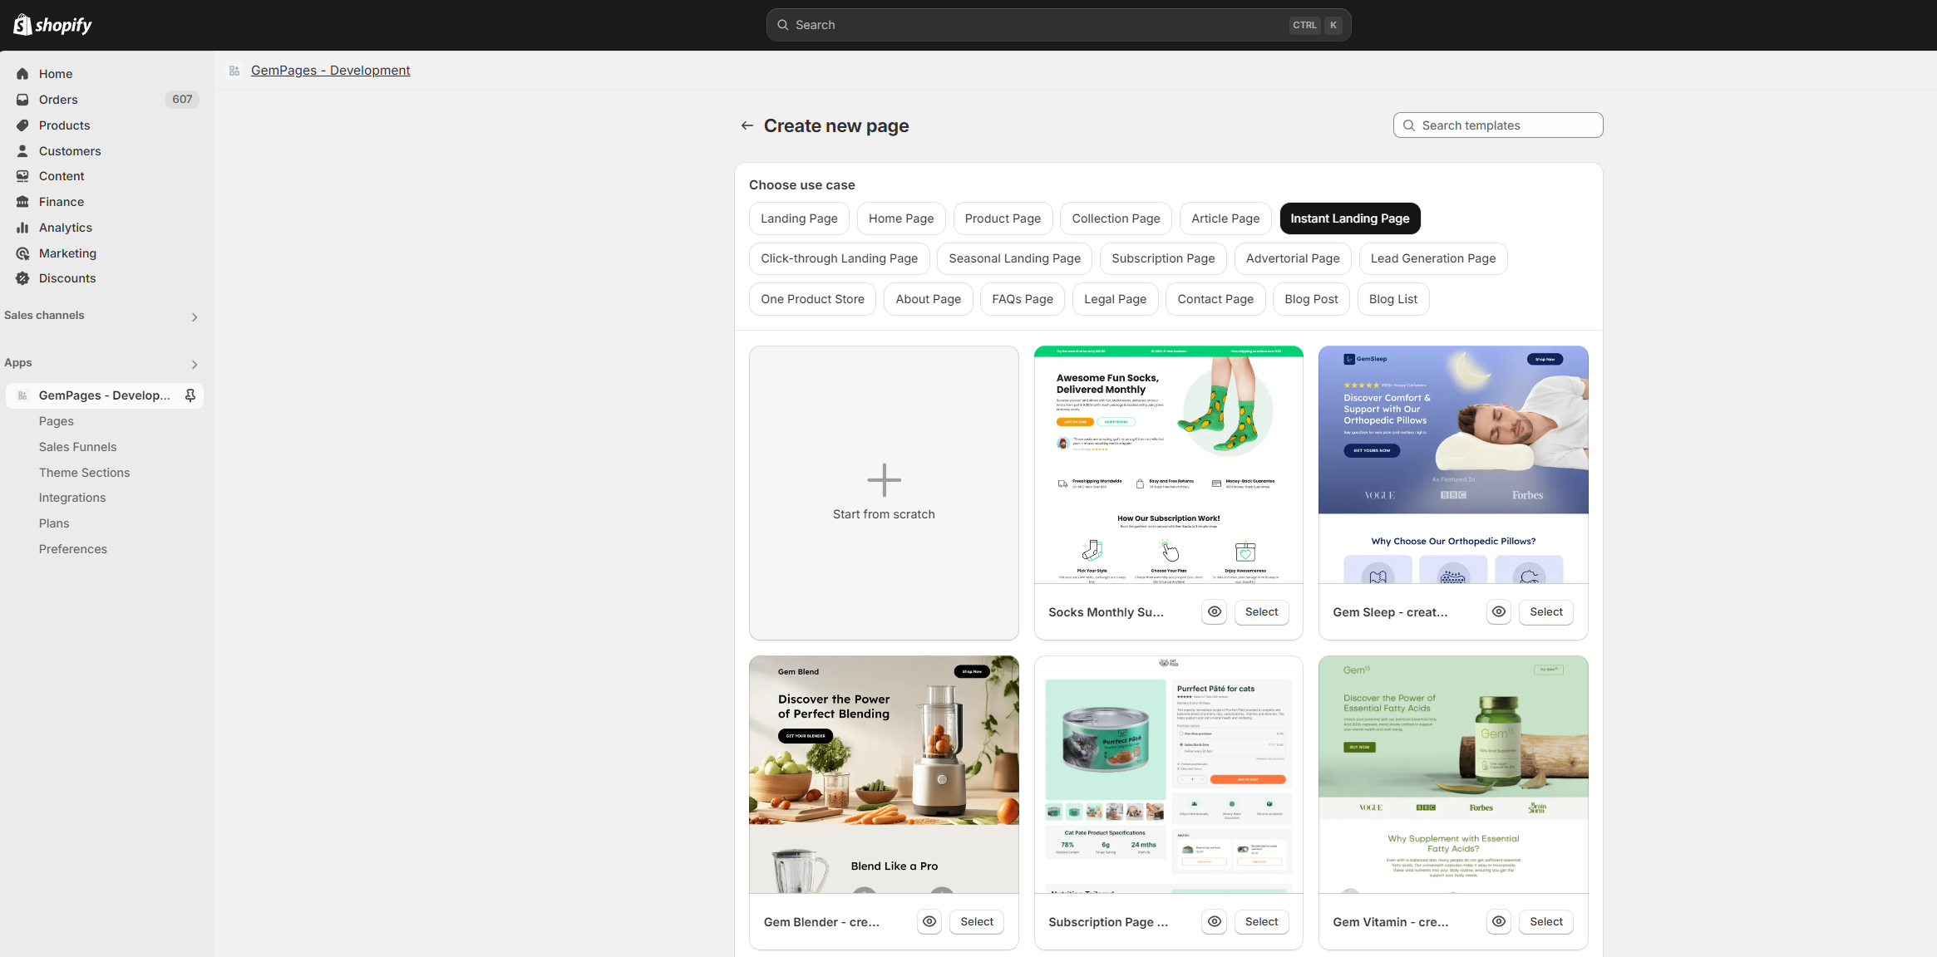Open Customers from the sidebar
The width and height of the screenshot is (1937, 957).
pos(69,150)
